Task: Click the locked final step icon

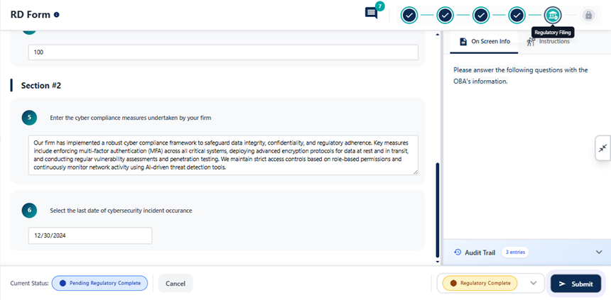Action: click(x=588, y=16)
